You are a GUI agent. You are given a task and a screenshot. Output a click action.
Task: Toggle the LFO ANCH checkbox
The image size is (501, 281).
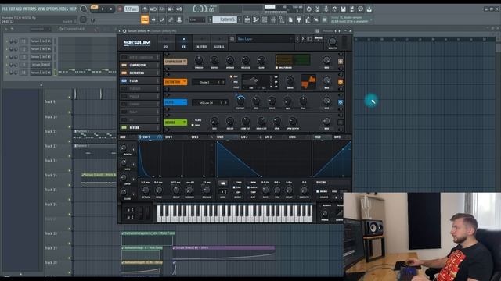coord(249,187)
